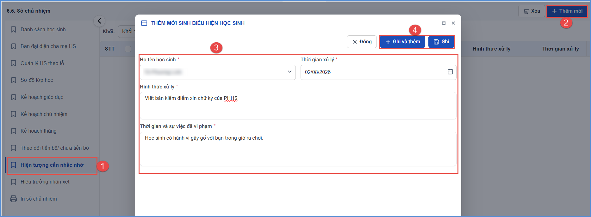
Task: Click bookmark icon beside Ban đại diện cha mẹ HS
Action: (14, 46)
